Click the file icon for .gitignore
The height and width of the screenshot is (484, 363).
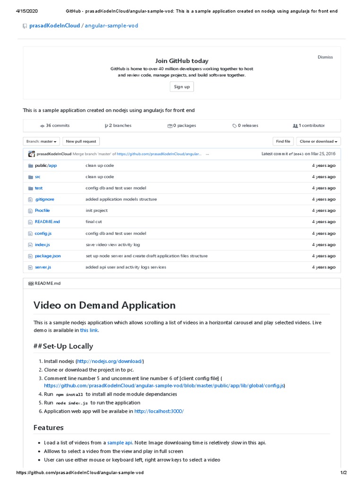(x=30, y=200)
